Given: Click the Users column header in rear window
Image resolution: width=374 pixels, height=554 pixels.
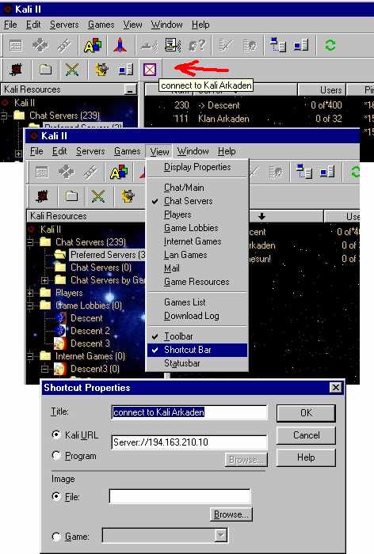Looking at the screenshot, I should pyautogui.click(x=321, y=90).
